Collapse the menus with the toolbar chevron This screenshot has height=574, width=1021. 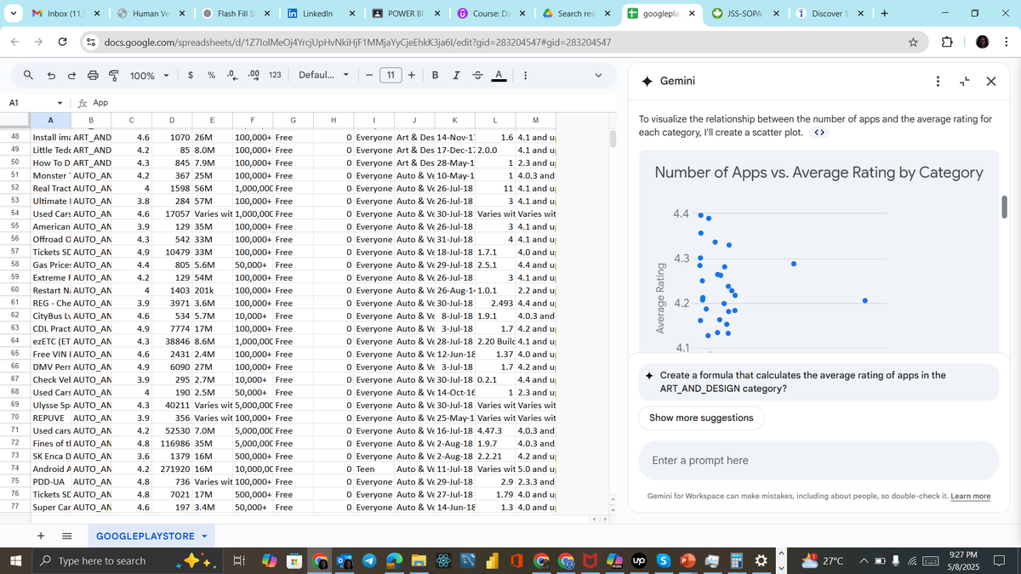click(x=599, y=76)
